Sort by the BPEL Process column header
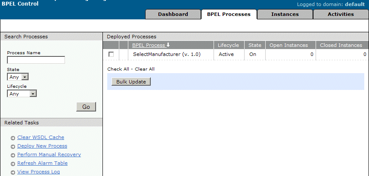369x176 pixels. tap(149, 45)
